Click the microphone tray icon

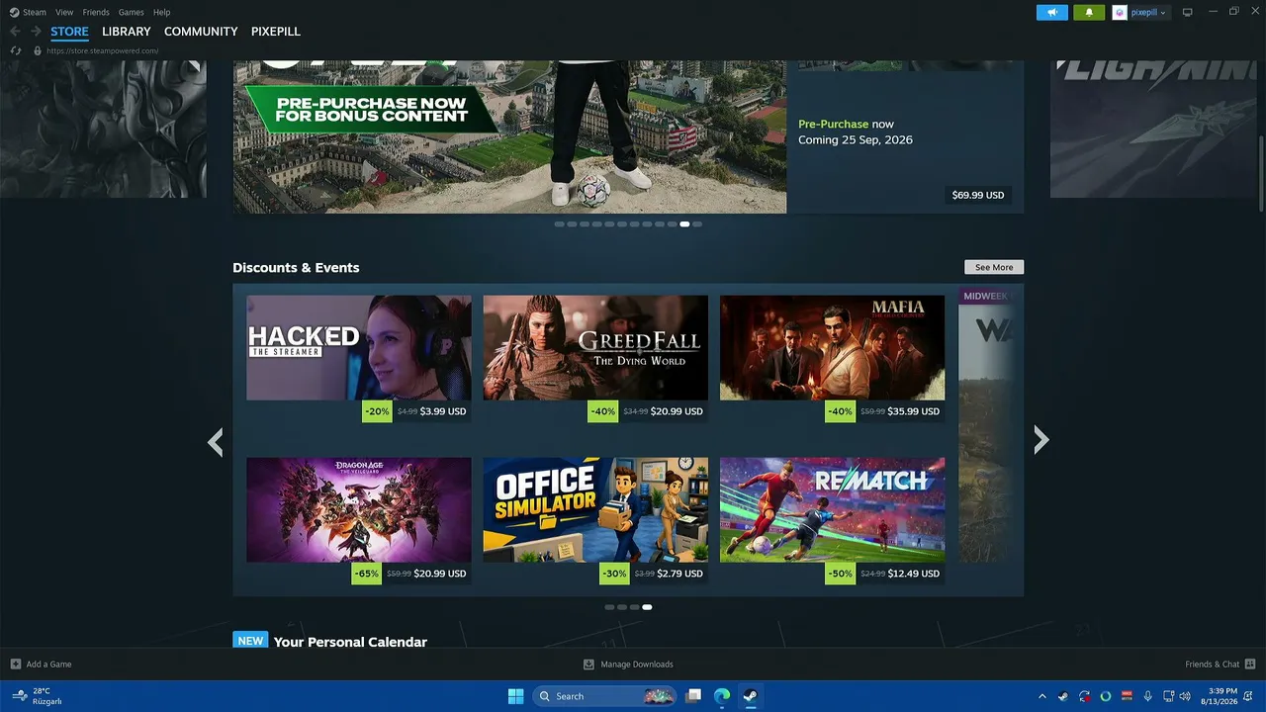tap(1147, 696)
